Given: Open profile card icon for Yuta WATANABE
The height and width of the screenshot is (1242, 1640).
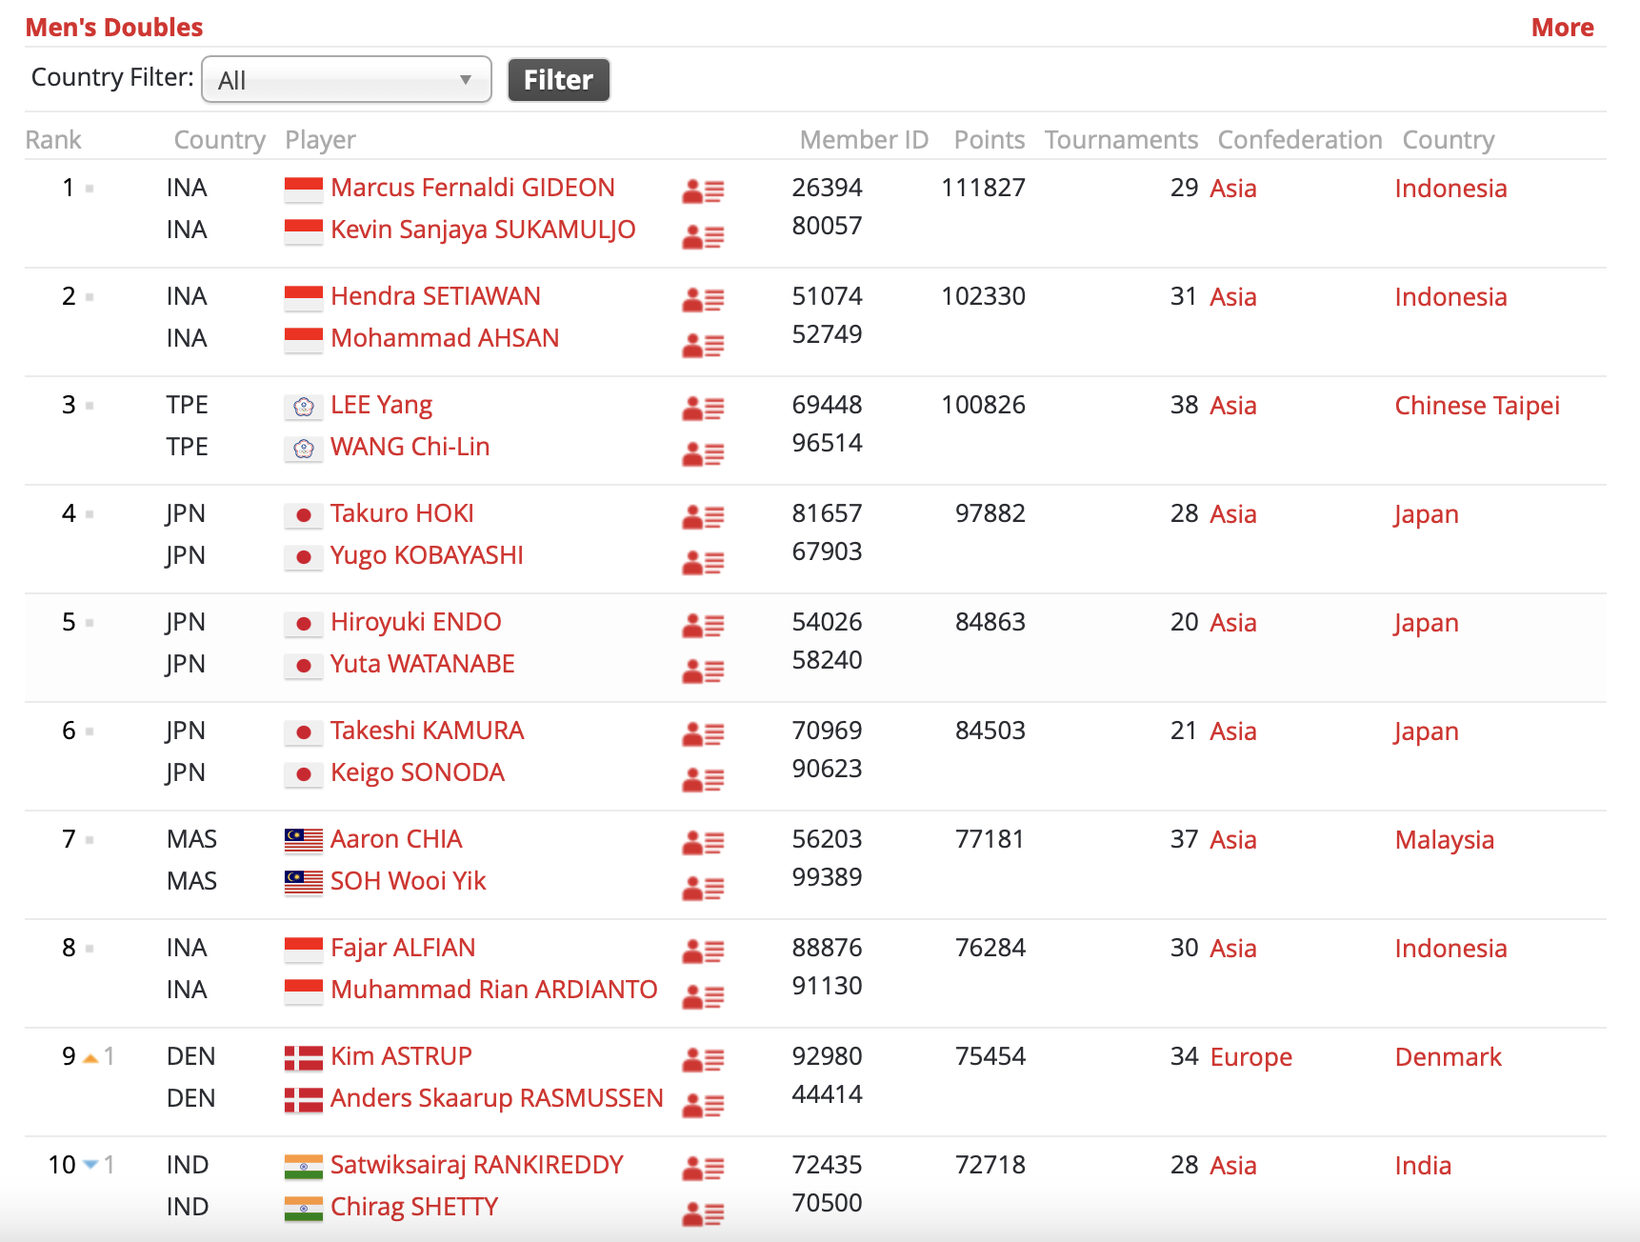Looking at the screenshot, I should 703,671.
